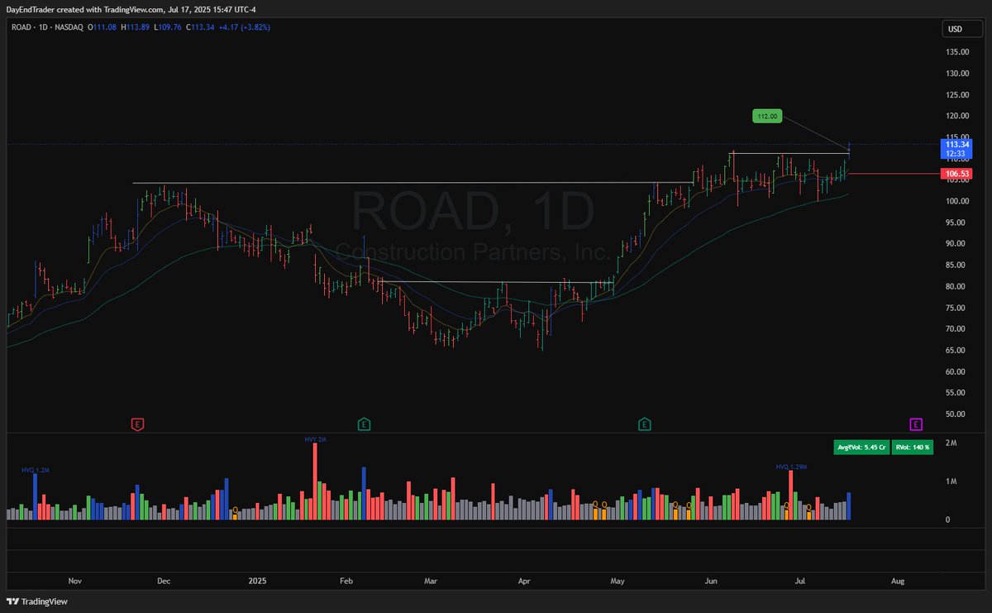Click the AvgVol 5.45 Cr indicator label
This screenshot has height=613, width=992.
click(x=862, y=447)
